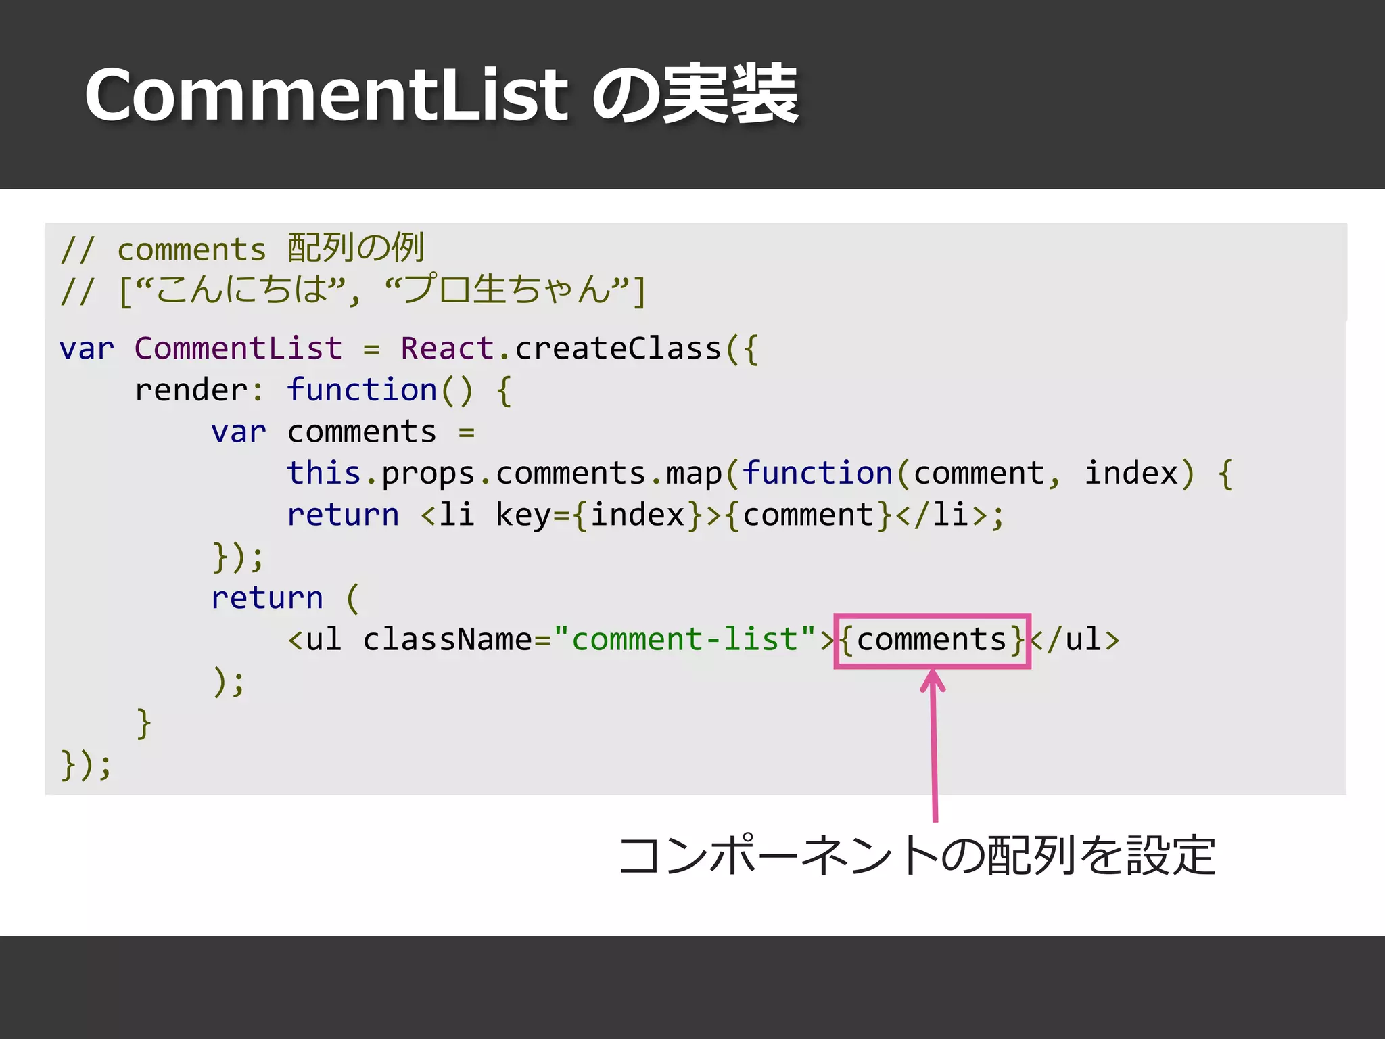
Task: Click the comment line with "こんにちは" array example
Action: click(353, 290)
